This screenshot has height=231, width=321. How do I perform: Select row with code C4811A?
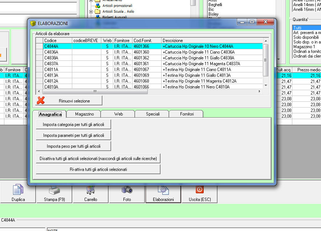click(149, 70)
